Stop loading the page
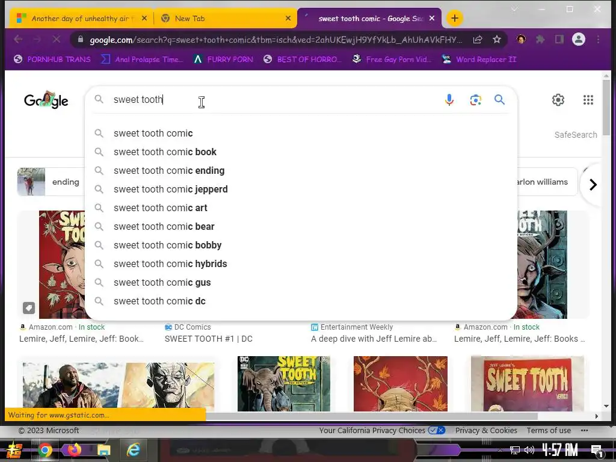This screenshot has width=616, height=462. point(56,39)
